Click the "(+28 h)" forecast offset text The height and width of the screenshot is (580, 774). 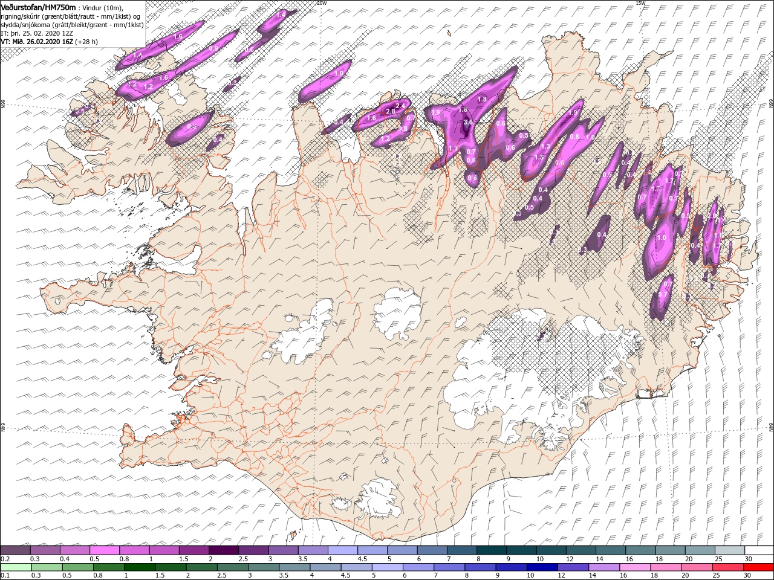click(x=86, y=42)
